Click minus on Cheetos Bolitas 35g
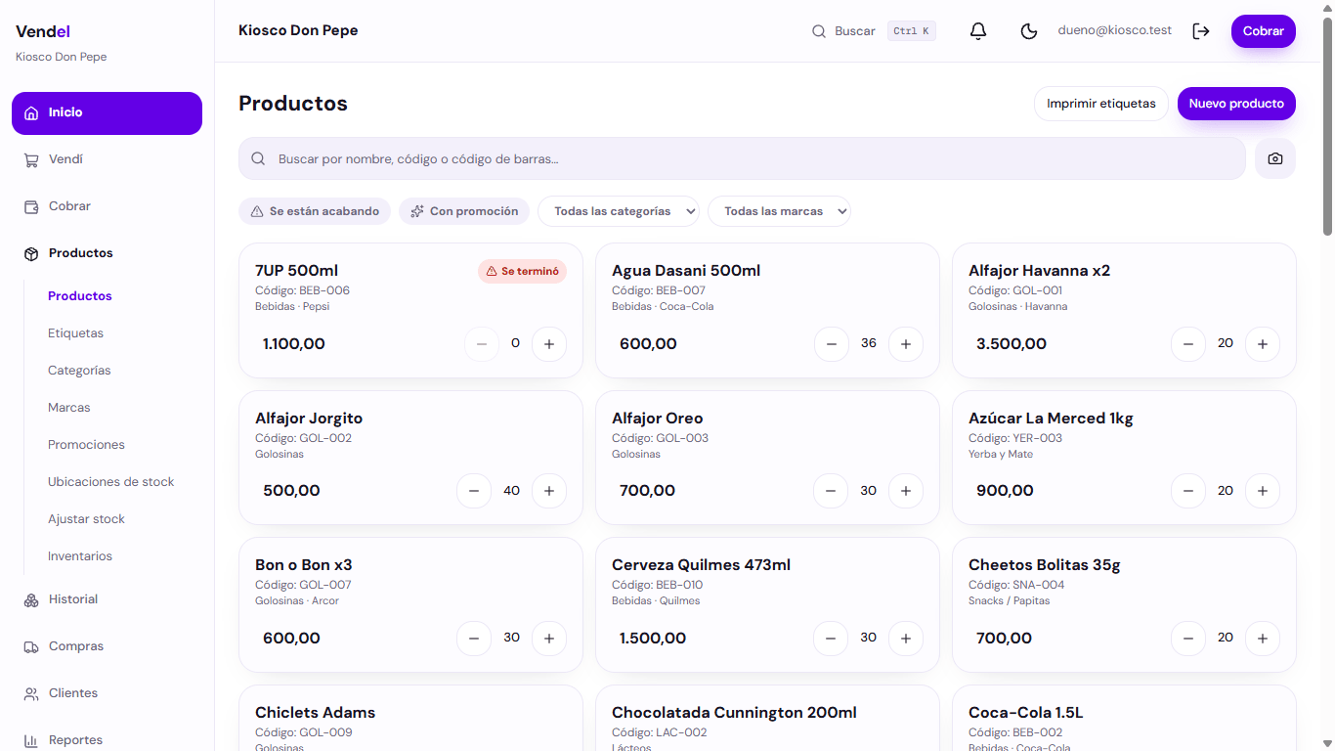Image resolution: width=1335 pixels, height=751 pixels. click(x=1188, y=639)
